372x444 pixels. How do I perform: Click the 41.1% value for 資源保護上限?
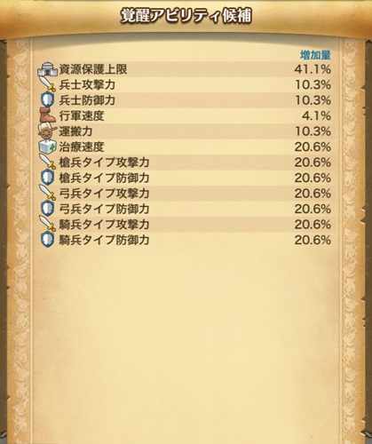[313, 69]
